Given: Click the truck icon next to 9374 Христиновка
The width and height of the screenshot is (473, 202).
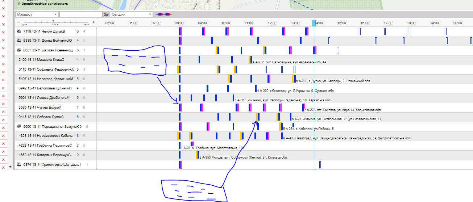Looking at the screenshot, I should tap(19, 165).
